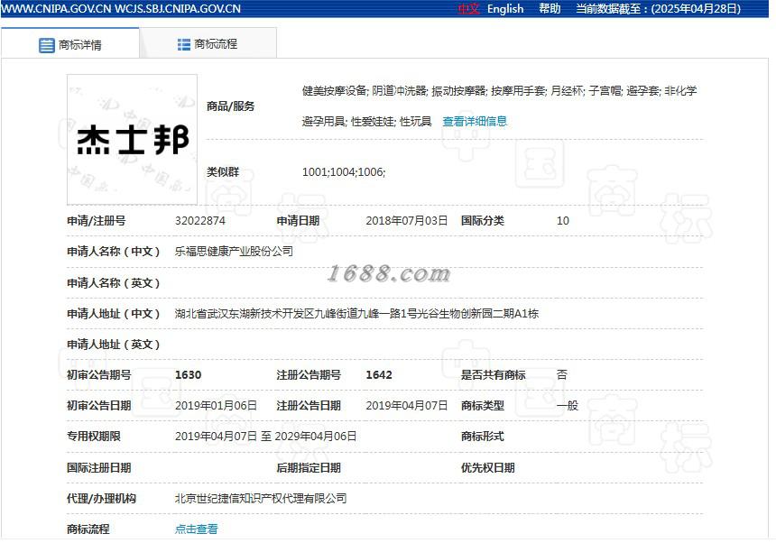Click the WWW.CNIPA.GOV.CN header text
Image resolution: width=776 pixels, height=543 pixels.
(x=56, y=9)
